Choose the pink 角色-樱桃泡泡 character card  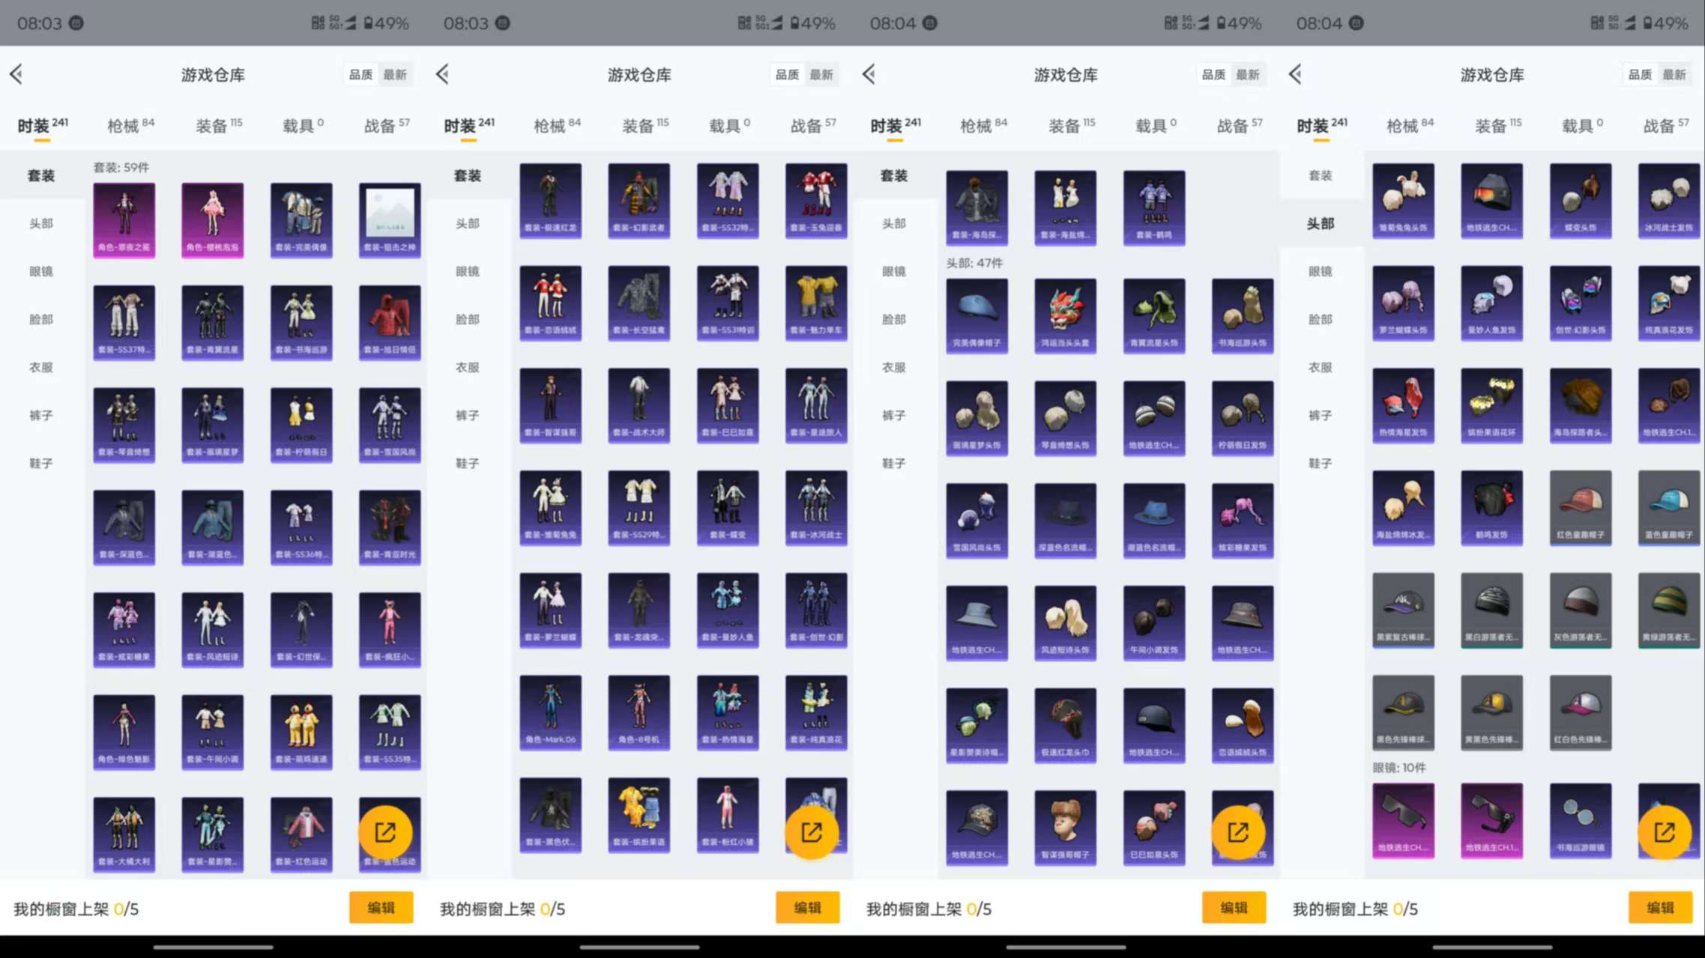tap(212, 219)
